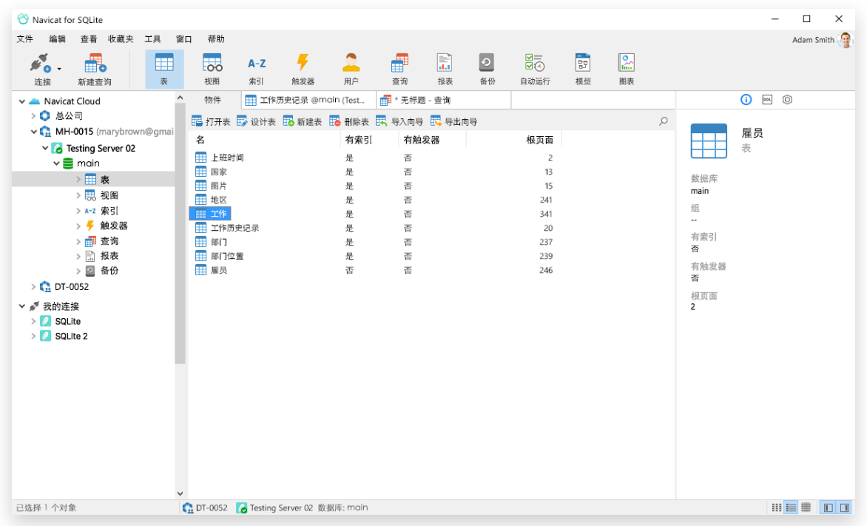The width and height of the screenshot is (867, 526).
Task: Select the 上班时间 table row
Action: 374,158
